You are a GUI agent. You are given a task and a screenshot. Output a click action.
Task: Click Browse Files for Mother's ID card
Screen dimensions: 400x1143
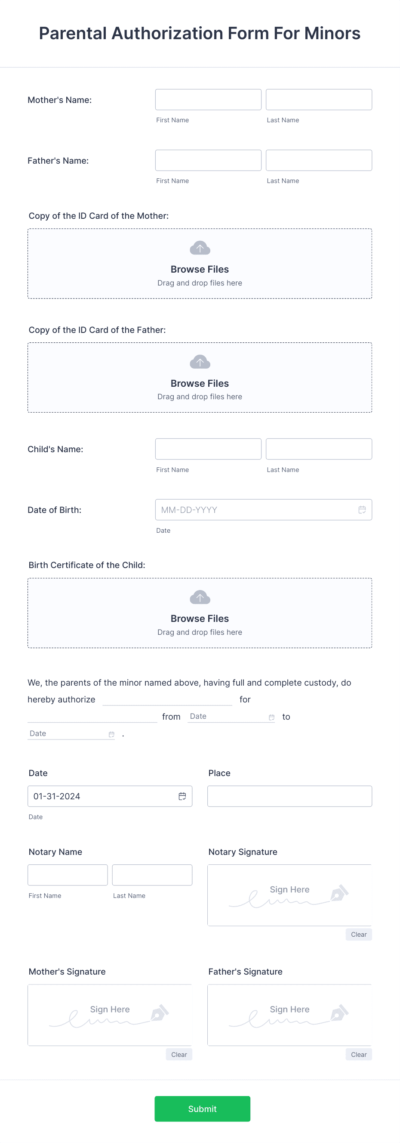click(x=200, y=269)
